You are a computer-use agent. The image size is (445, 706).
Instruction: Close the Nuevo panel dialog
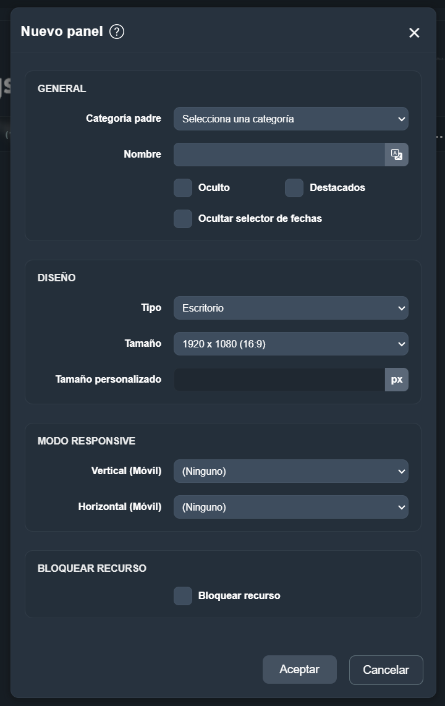click(414, 33)
